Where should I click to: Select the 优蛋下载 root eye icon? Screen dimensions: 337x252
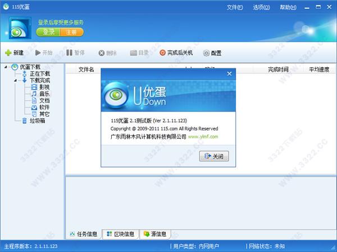(15, 67)
